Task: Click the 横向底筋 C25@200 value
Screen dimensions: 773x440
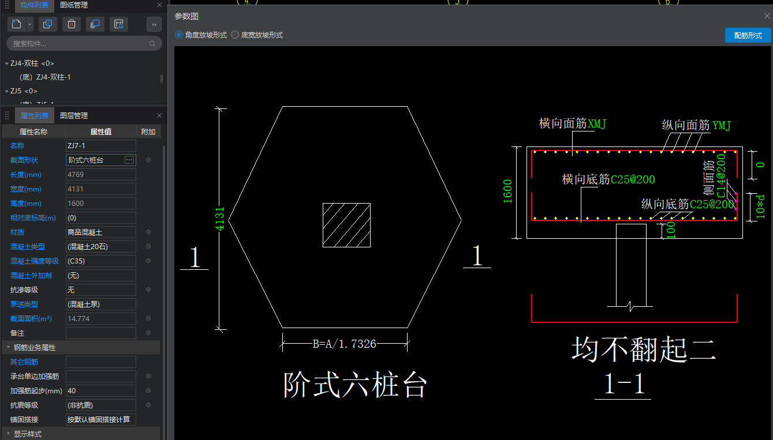Action: [x=633, y=179]
